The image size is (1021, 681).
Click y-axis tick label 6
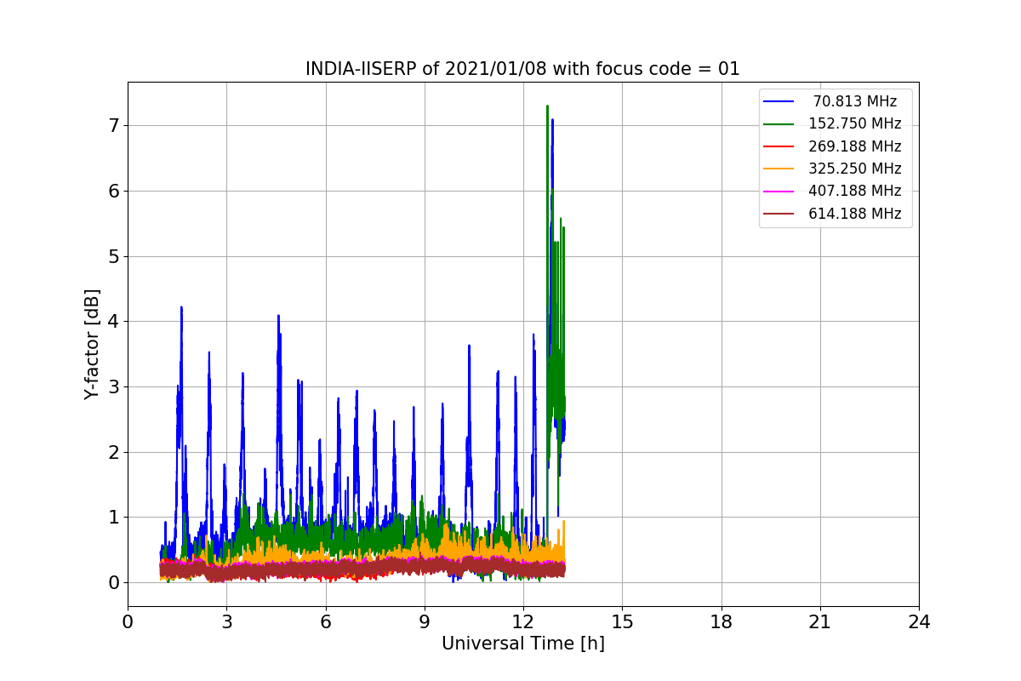(112, 191)
